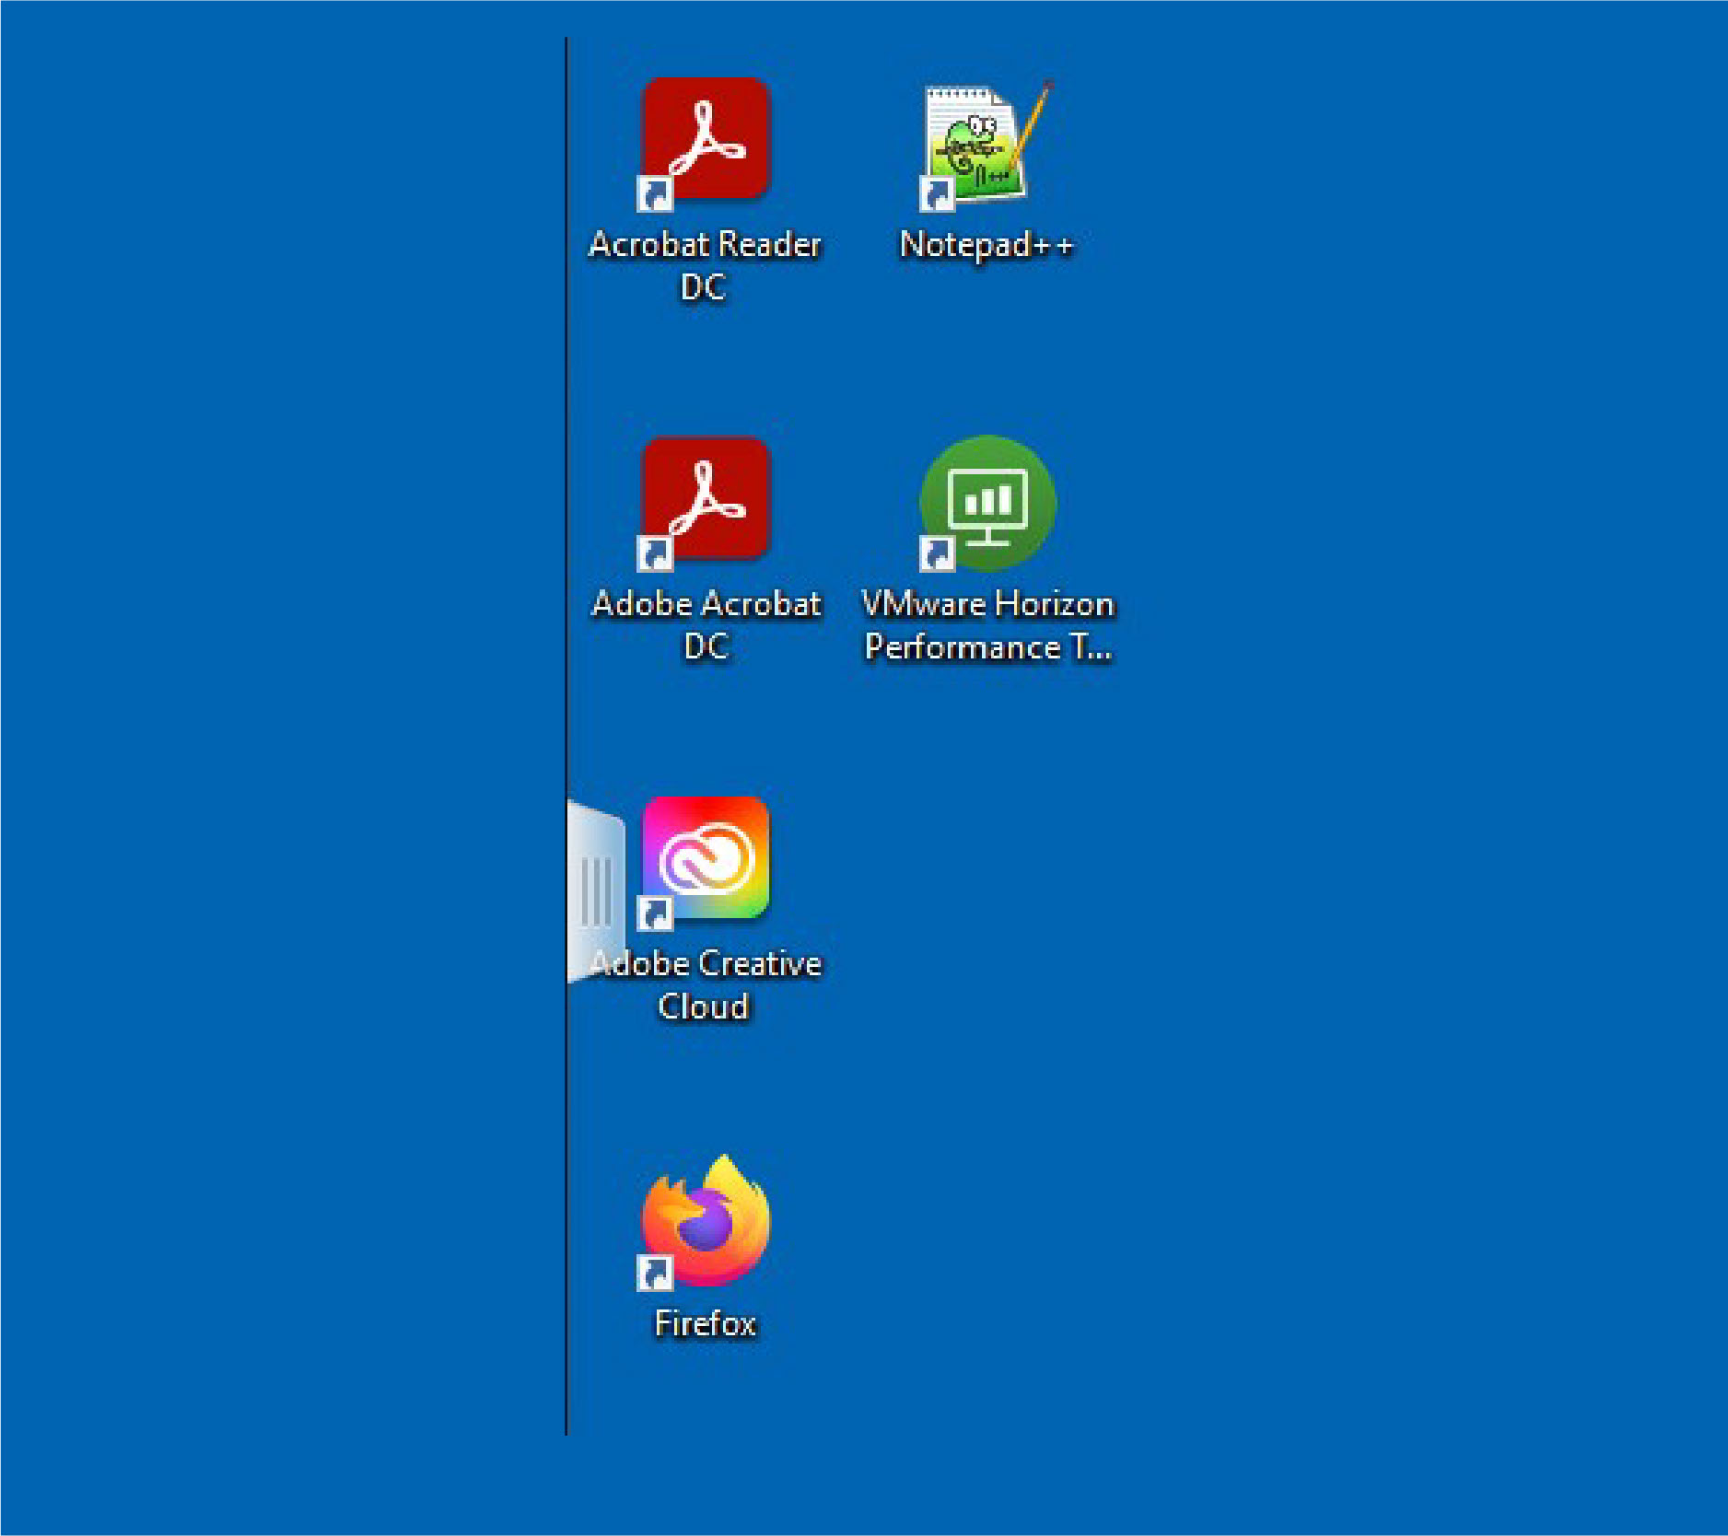The height and width of the screenshot is (1536, 1728).
Task: Select the Acrobat Reader DC desktop icon
Action: [706, 139]
